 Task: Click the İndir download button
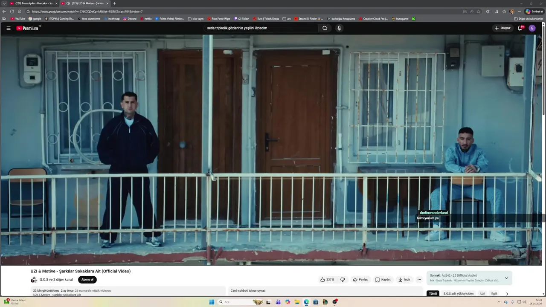click(404, 280)
